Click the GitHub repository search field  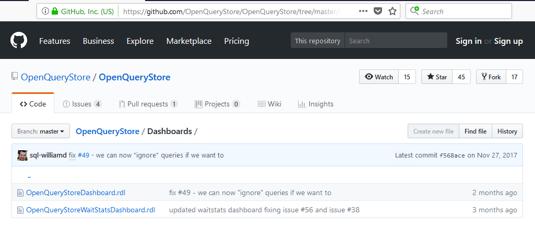(x=396, y=41)
